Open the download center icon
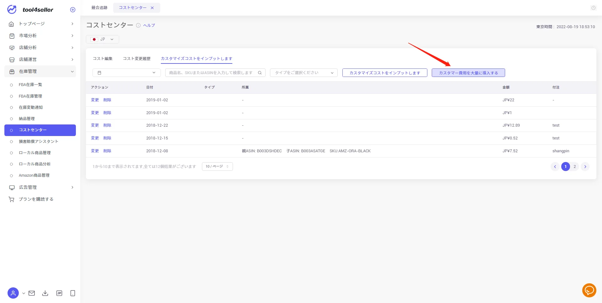This screenshot has height=303, width=602. click(45, 293)
